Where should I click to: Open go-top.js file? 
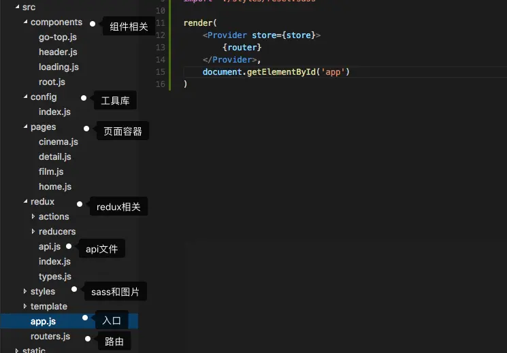tap(58, 37)
